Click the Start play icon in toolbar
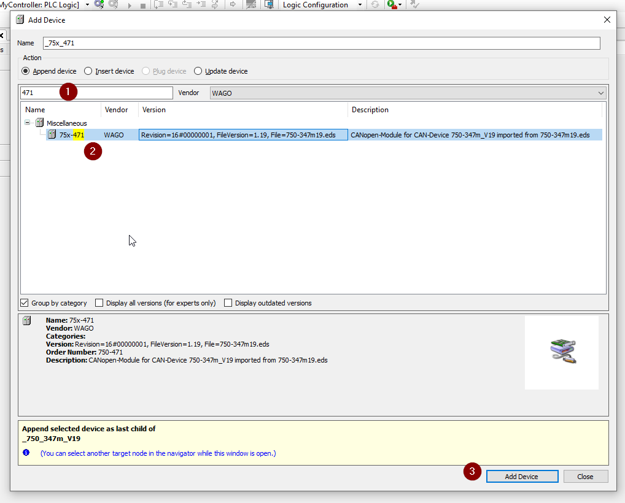The image size is (625, 503). (x=130, y=5)
